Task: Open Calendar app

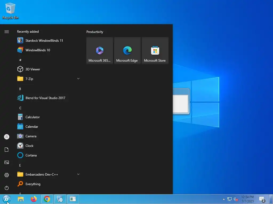Action: point(49,127)
